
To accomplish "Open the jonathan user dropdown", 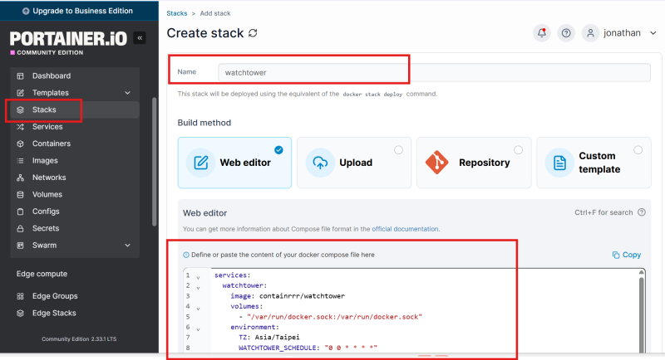I will [x=653, y=33].
